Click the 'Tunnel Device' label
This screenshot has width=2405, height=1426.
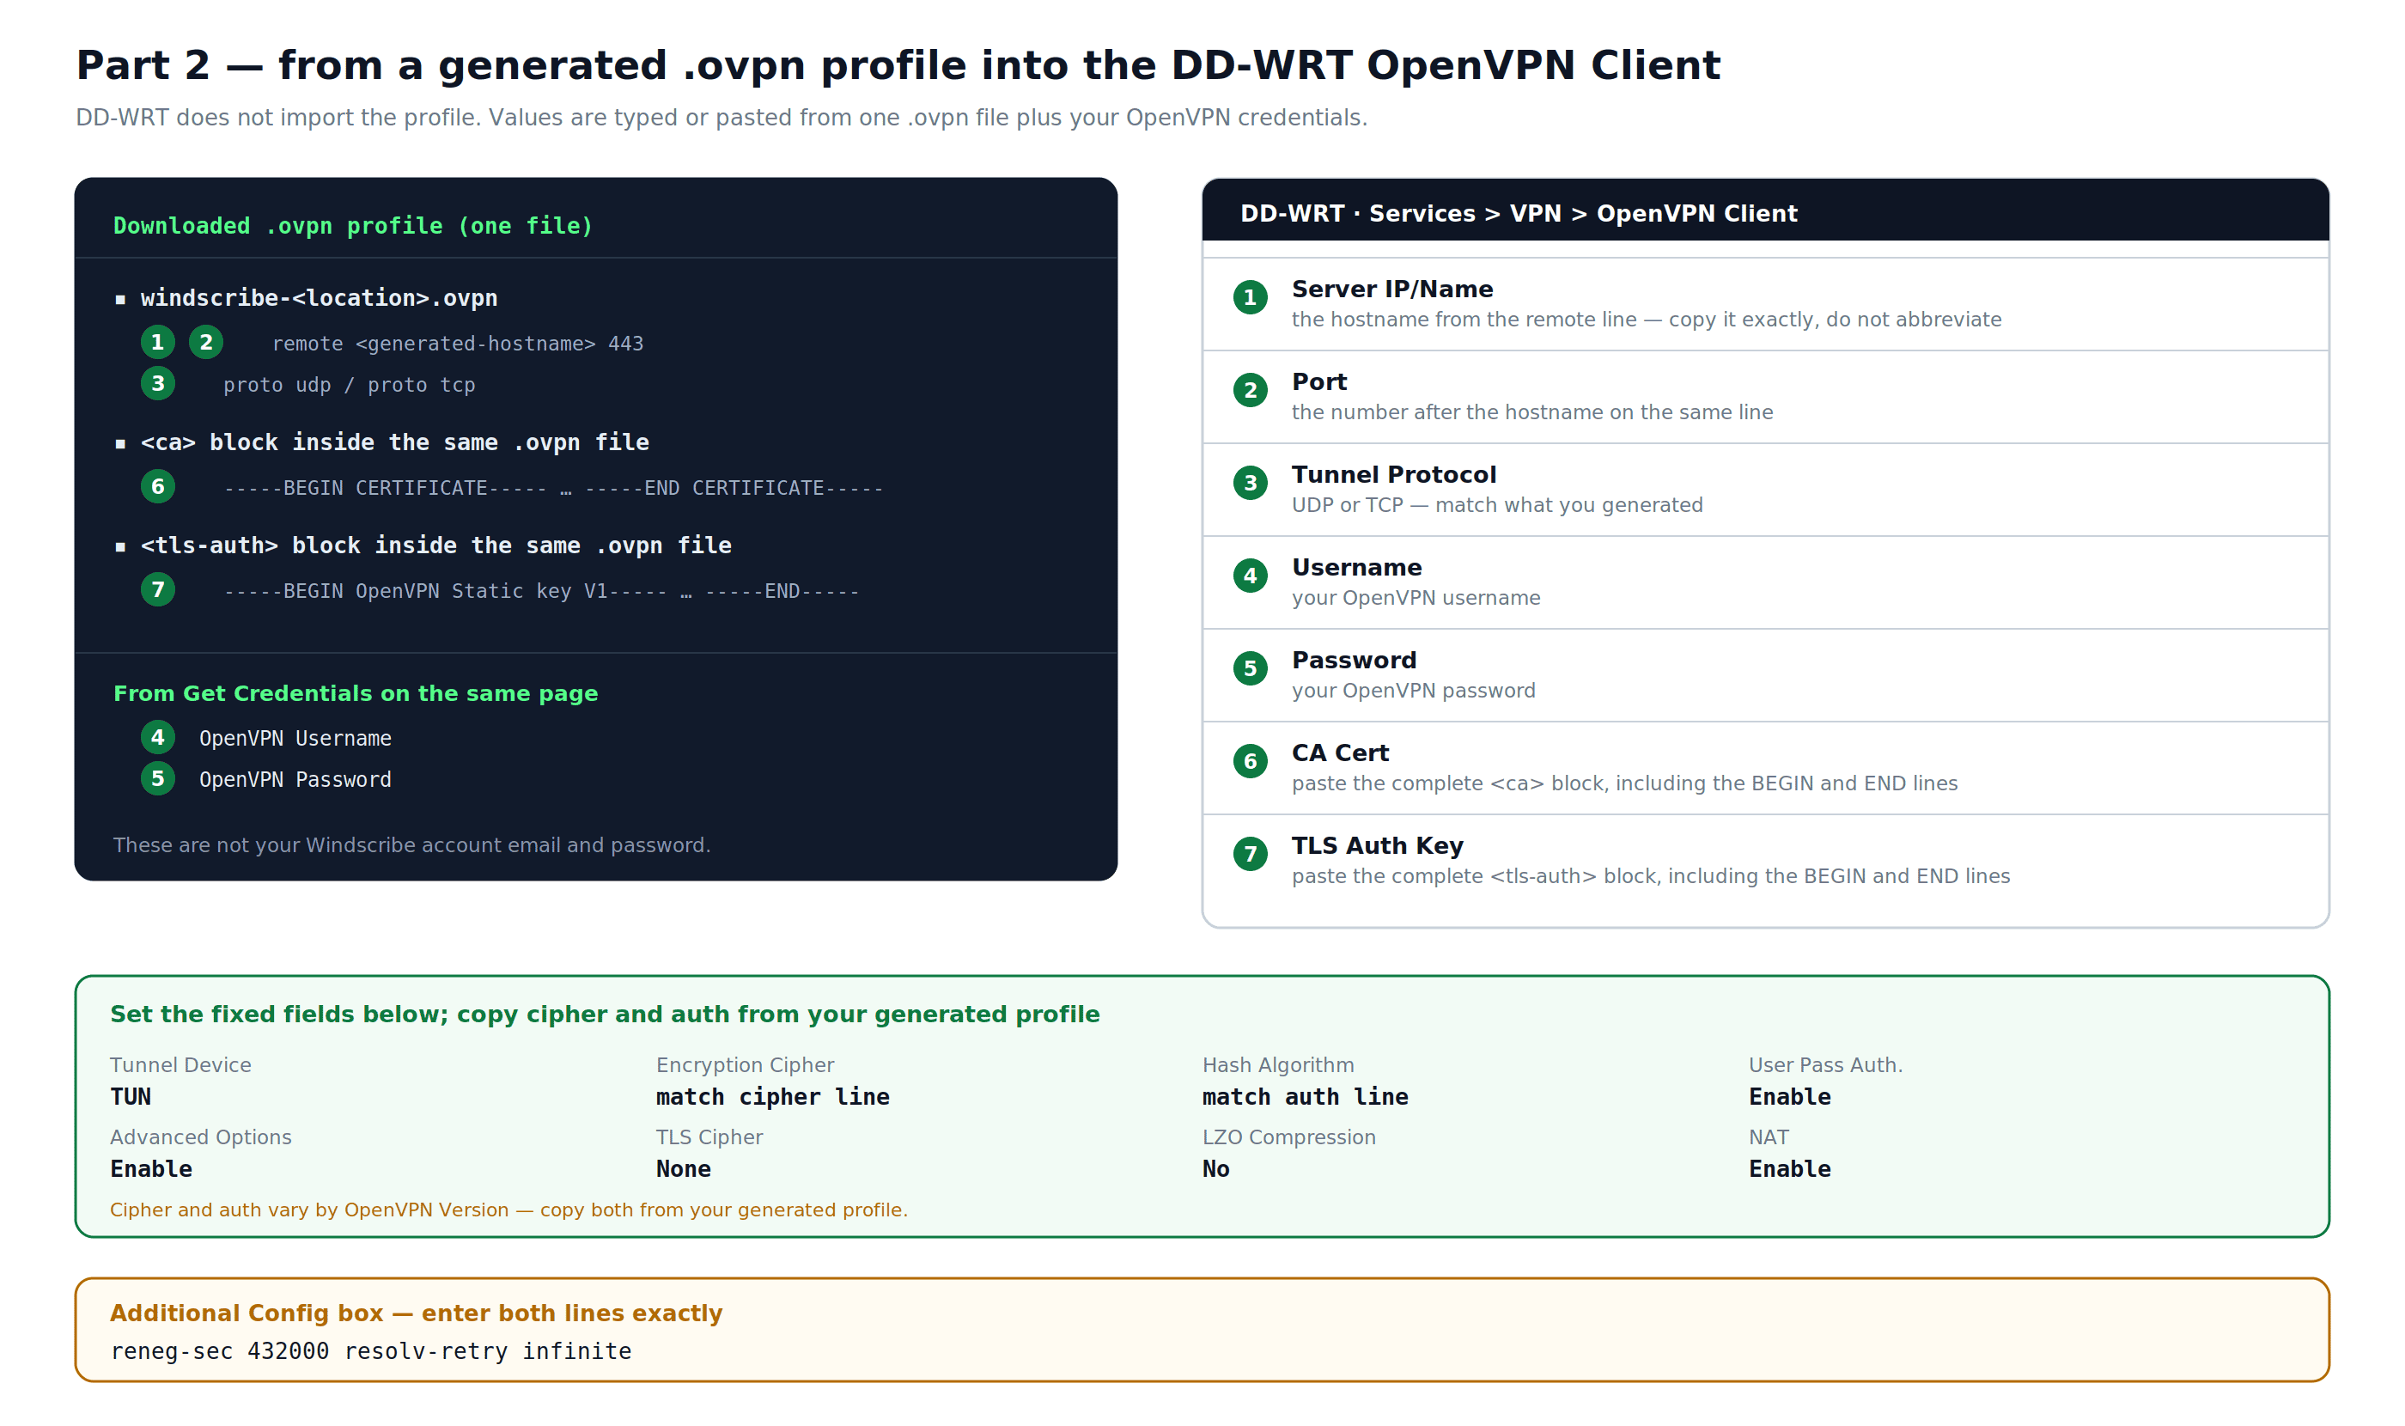coord(180,1064)
